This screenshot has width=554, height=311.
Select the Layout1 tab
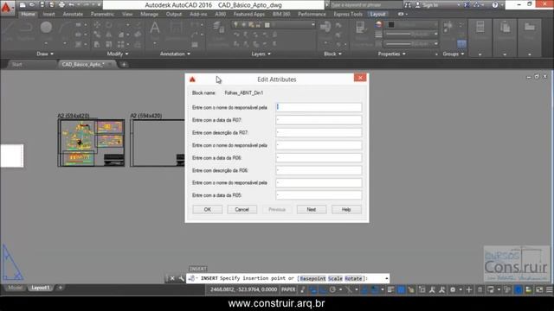[x=41, y=288]
